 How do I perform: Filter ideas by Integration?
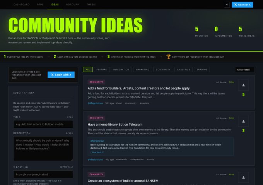[121, 70]
